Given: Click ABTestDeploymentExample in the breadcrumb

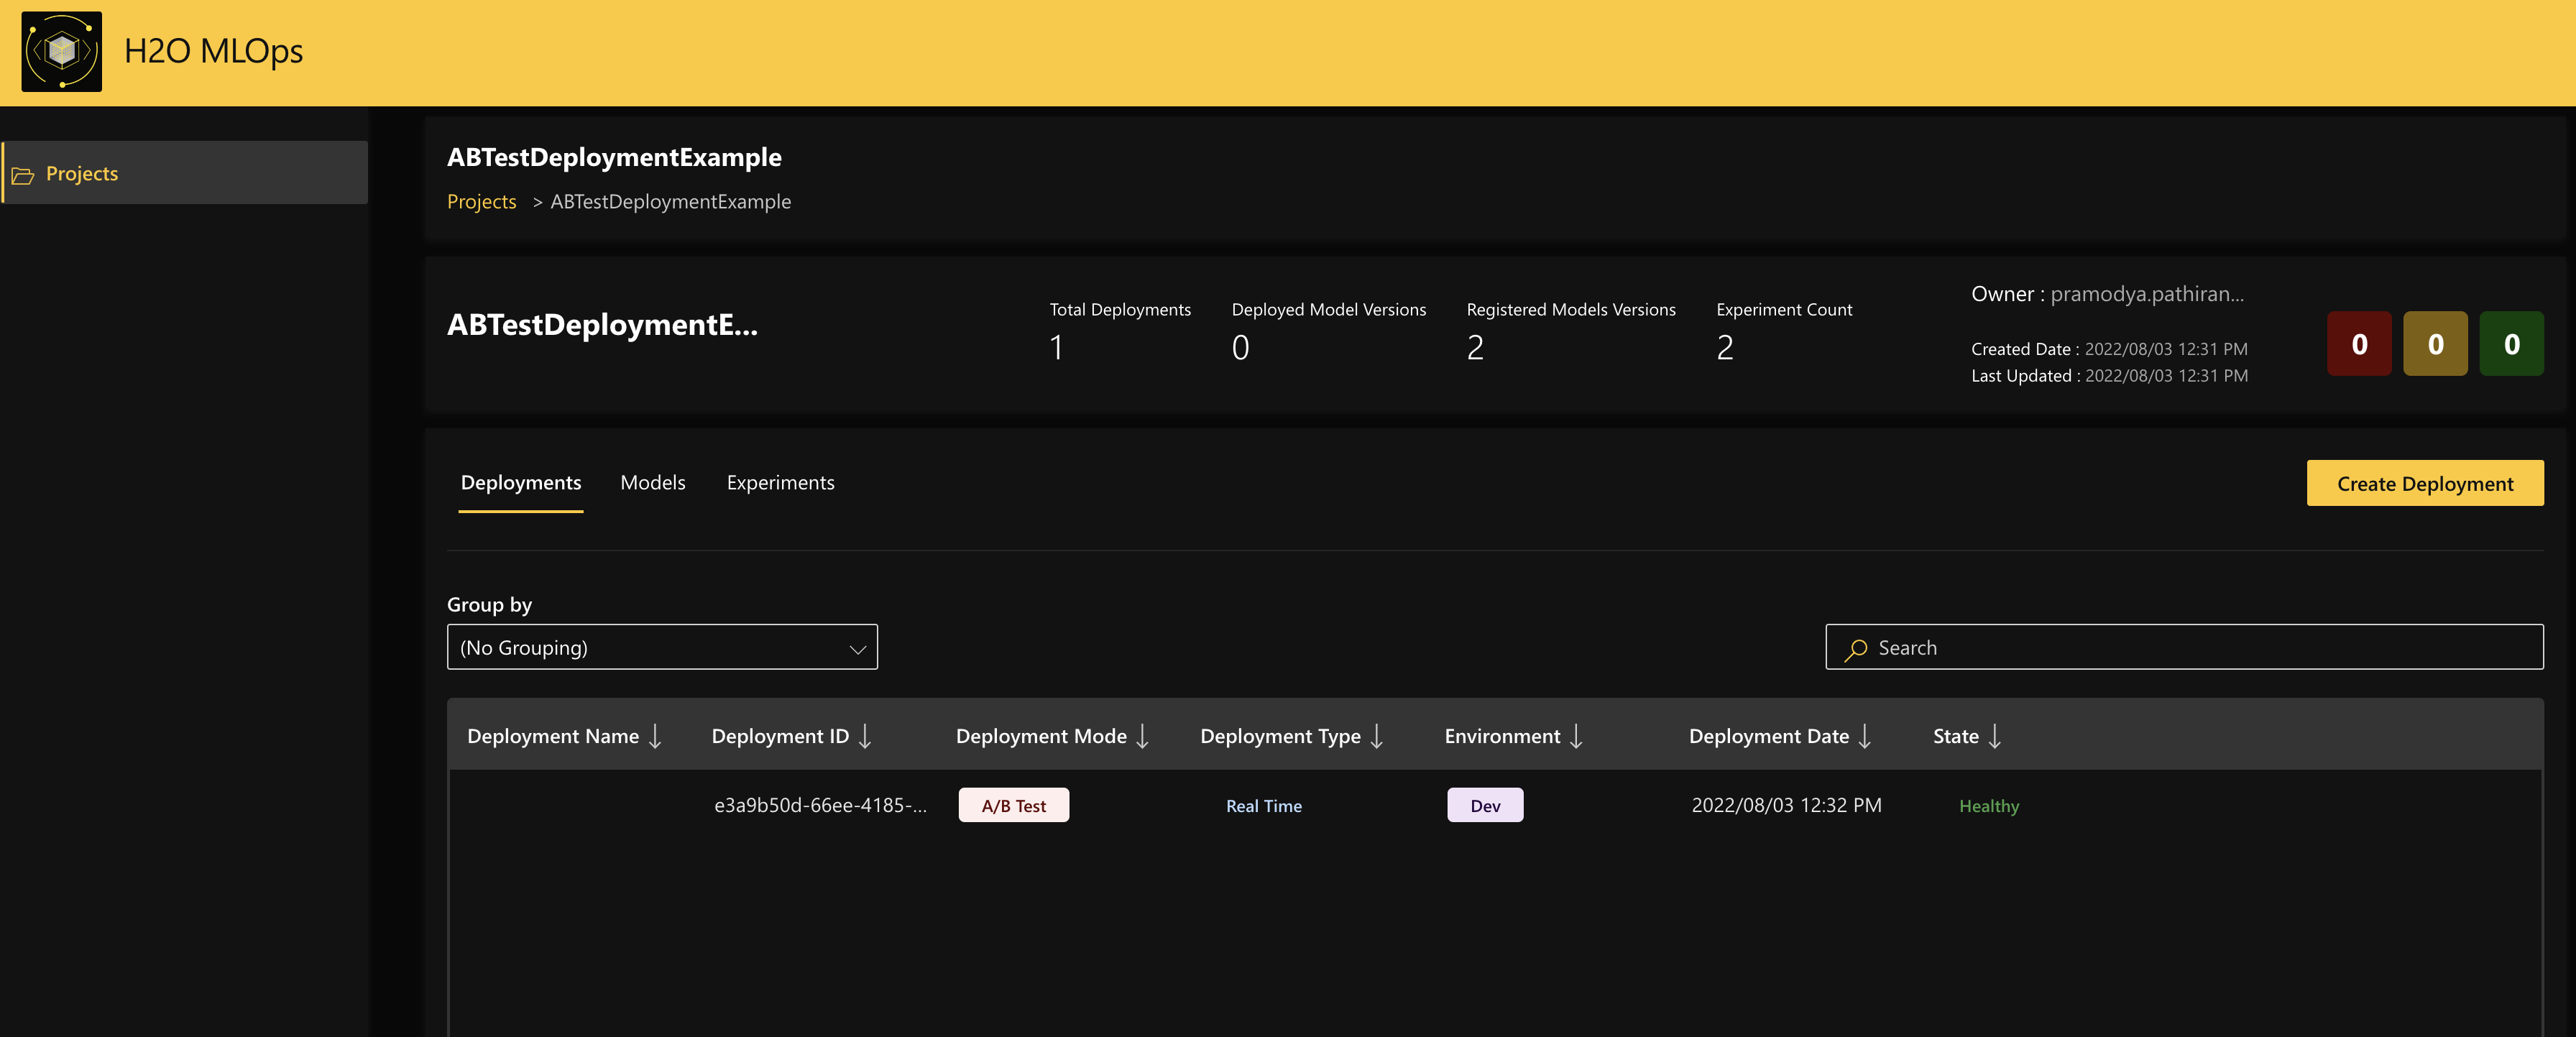Looking at the screenshot, I should tap(670, 202).
